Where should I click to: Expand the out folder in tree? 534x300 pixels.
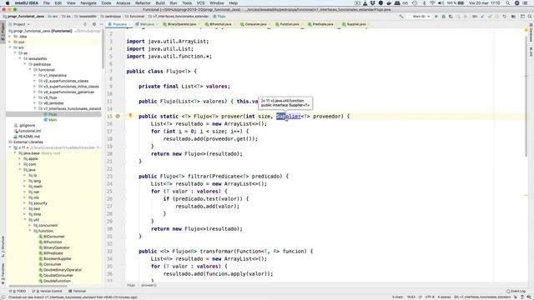[x=10, y=42]
